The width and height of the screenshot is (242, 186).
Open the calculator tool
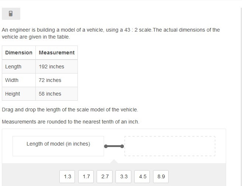point(11,14)
